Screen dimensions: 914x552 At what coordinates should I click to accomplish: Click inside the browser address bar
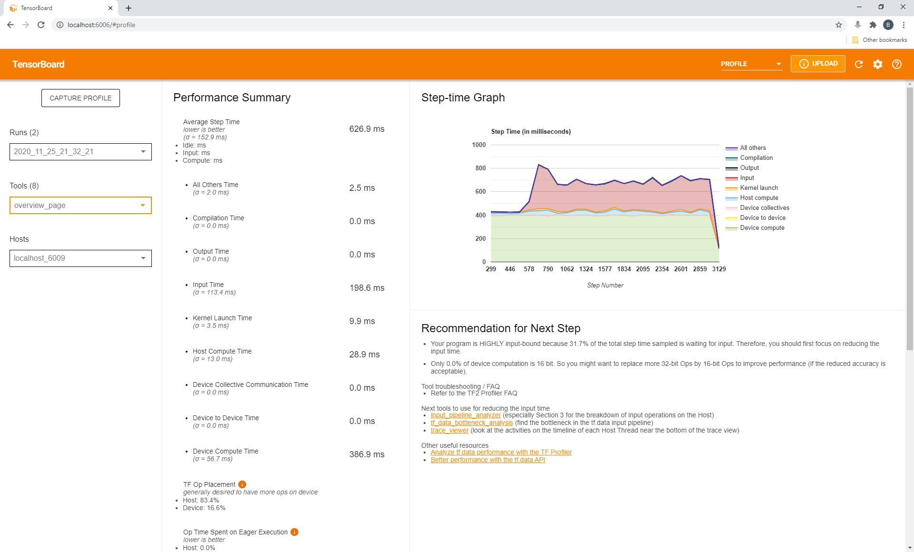point(190,25)
